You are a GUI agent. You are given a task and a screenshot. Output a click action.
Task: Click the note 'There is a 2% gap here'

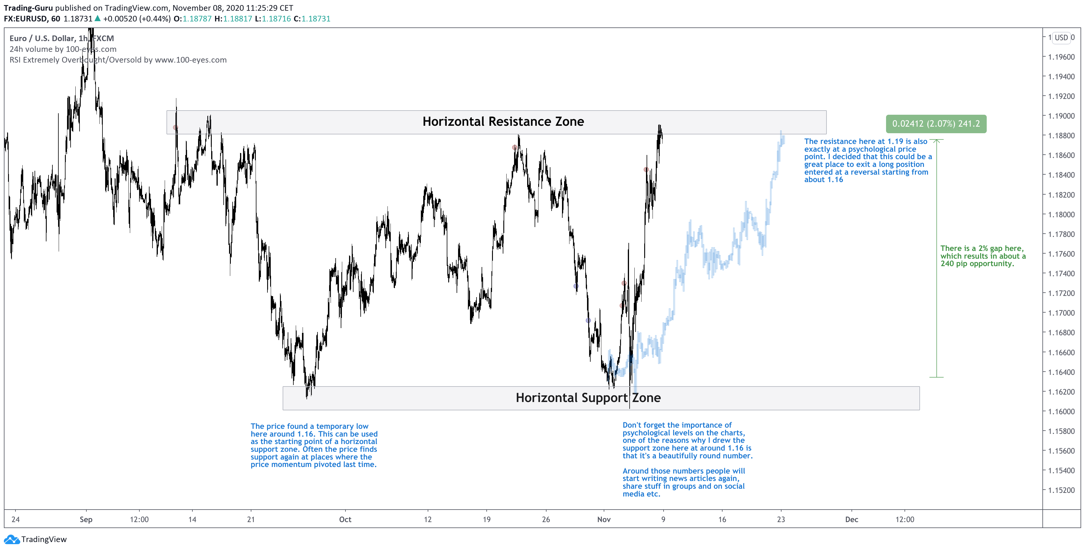click(983, 256)
